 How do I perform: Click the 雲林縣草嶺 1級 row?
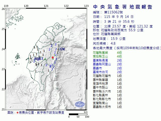107,80
